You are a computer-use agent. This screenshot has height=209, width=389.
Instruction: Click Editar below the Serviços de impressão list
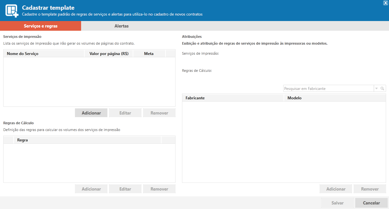125,113
